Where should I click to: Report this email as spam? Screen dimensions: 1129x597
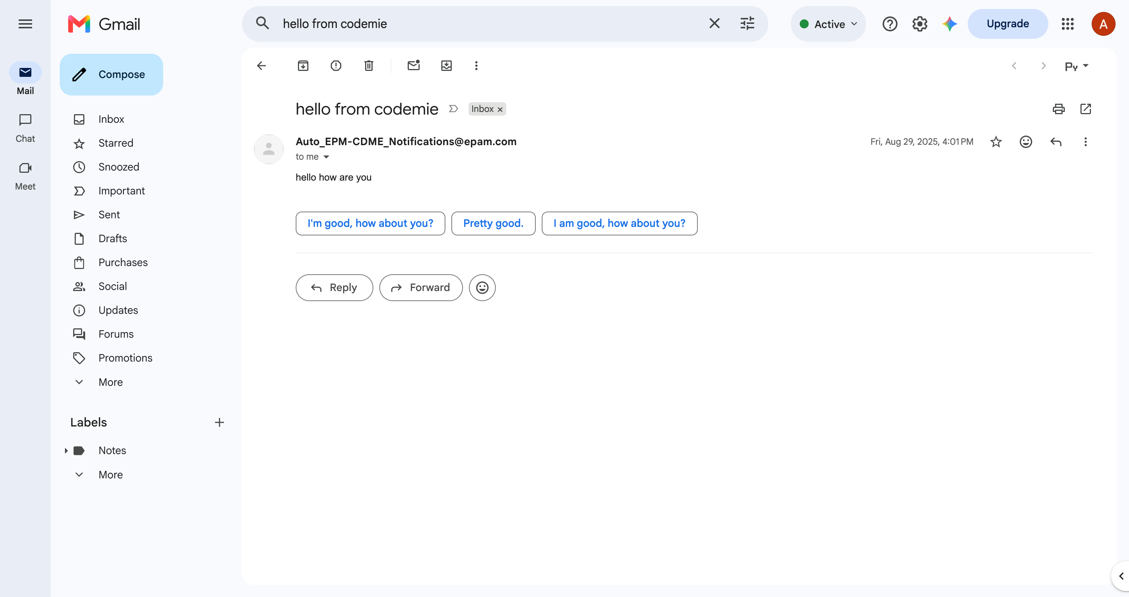coord(336,66)
